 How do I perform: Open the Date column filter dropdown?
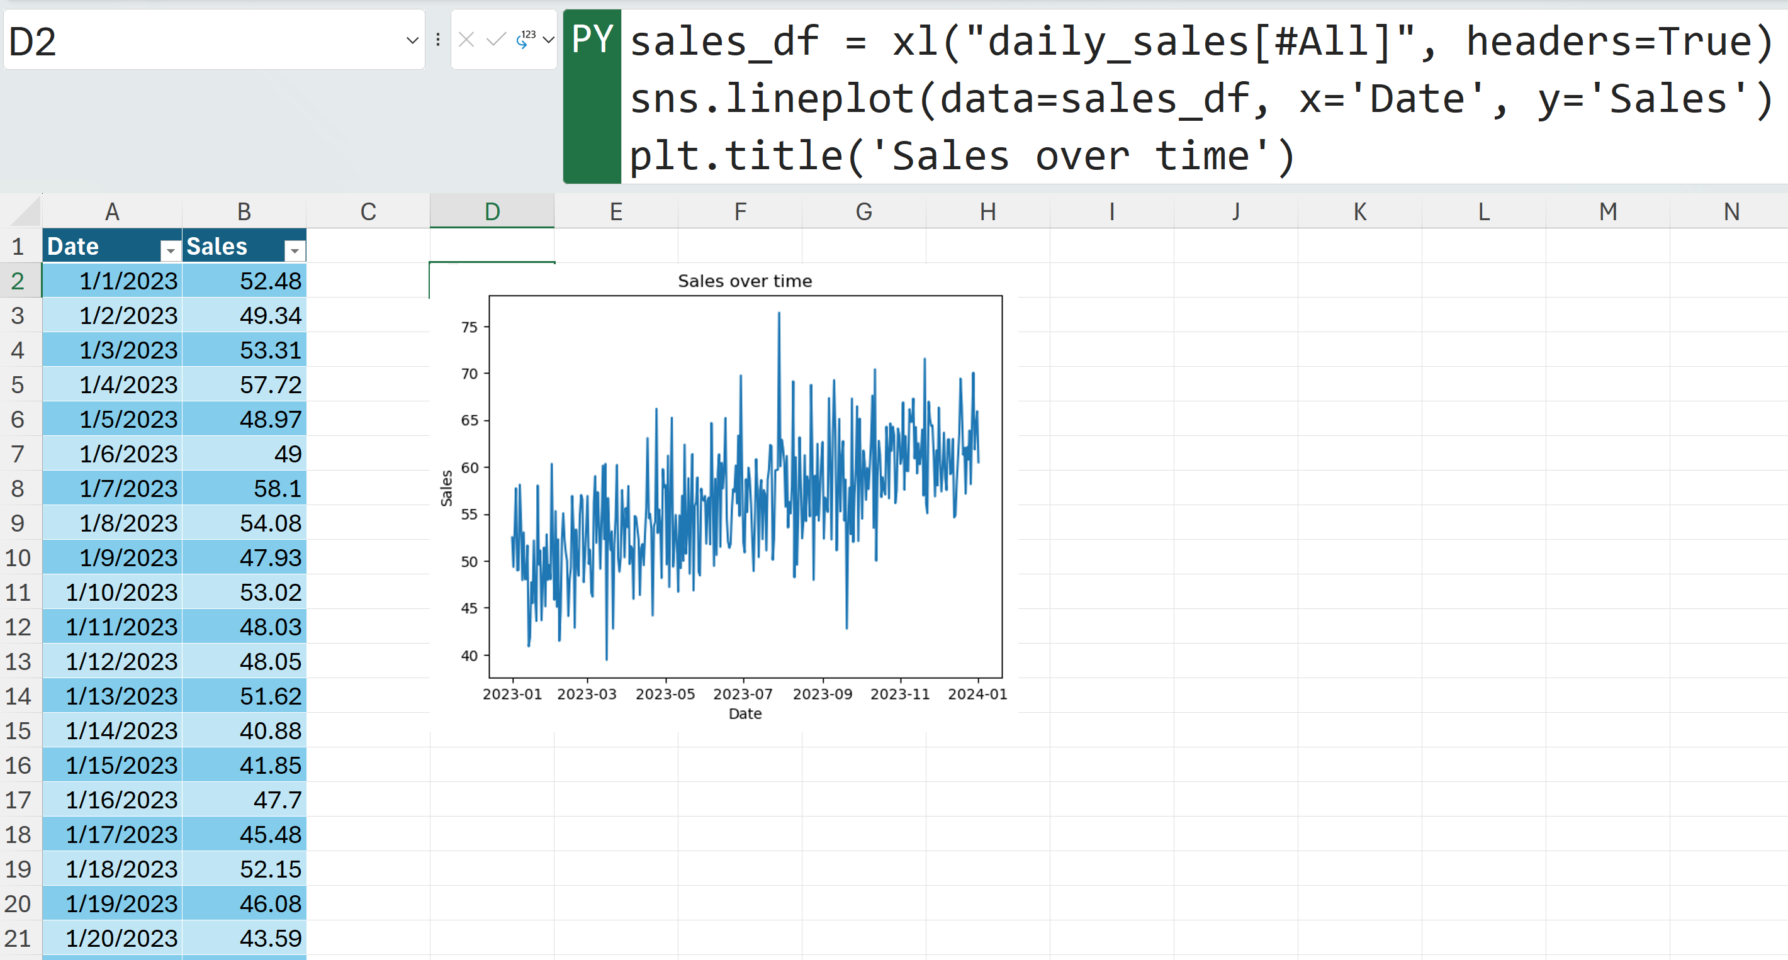point(170,250)
